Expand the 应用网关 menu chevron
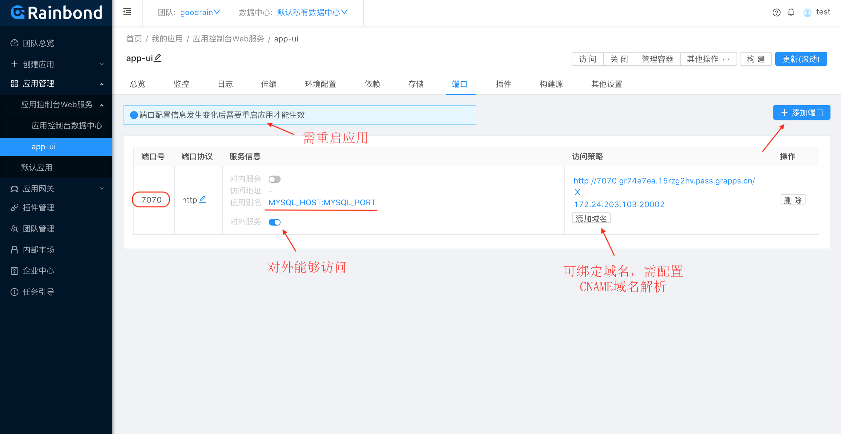841x434 pixels. click(x=102, y=188)
